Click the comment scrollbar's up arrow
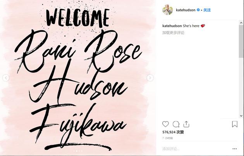 (x=241, y=23)
